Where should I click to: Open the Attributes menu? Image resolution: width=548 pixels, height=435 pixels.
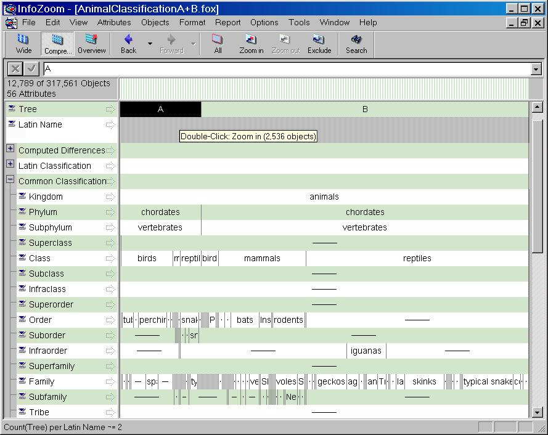pyautogui.click(x=114, y=22)
